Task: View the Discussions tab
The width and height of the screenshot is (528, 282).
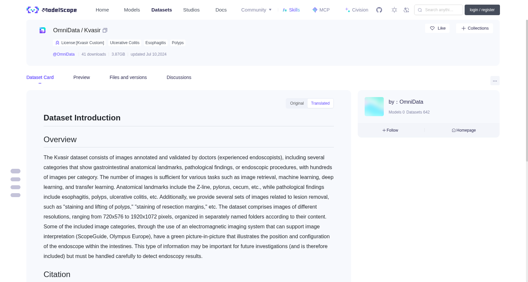Action: 179,77
